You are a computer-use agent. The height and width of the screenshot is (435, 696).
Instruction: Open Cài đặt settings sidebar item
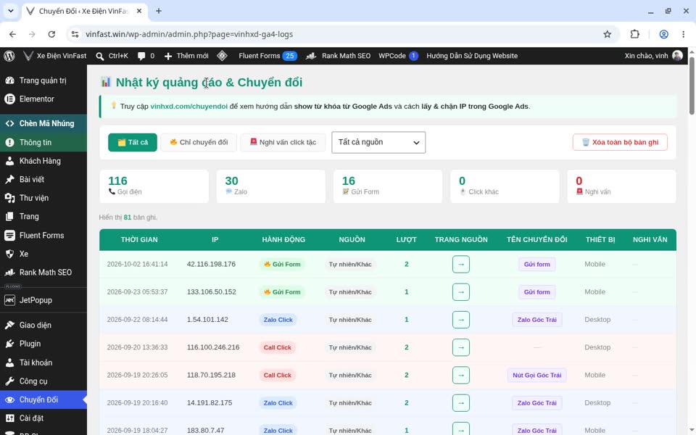click(x=43, y=418)
